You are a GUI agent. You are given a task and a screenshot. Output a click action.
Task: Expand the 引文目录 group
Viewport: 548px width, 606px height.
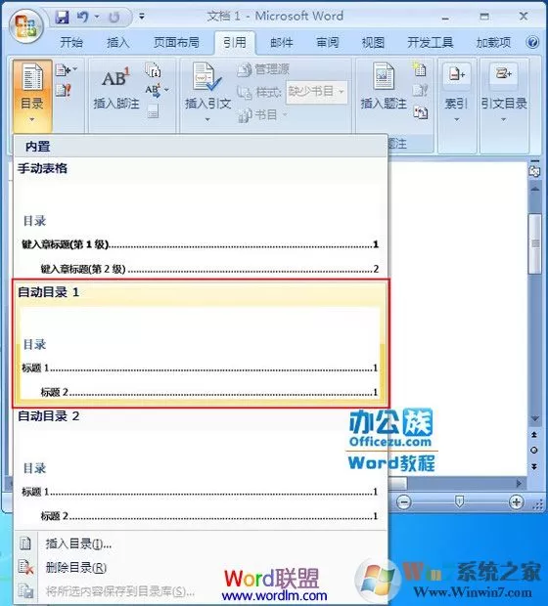coord(504,93)
